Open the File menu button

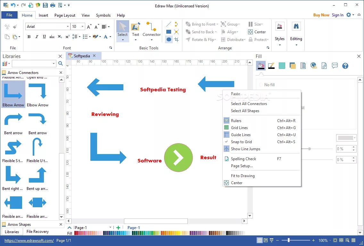9,15
